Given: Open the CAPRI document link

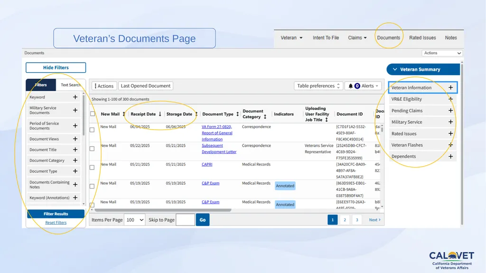Looking at the screenshot, I should pos(207,164).
